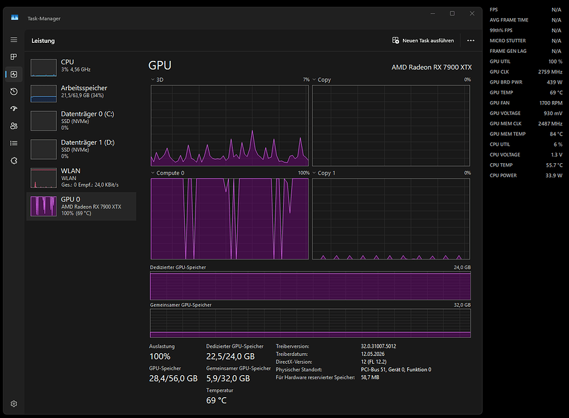569x418 pixels.
Task: Open the Startup apps page icon
Action: click(x=14, y=108)
